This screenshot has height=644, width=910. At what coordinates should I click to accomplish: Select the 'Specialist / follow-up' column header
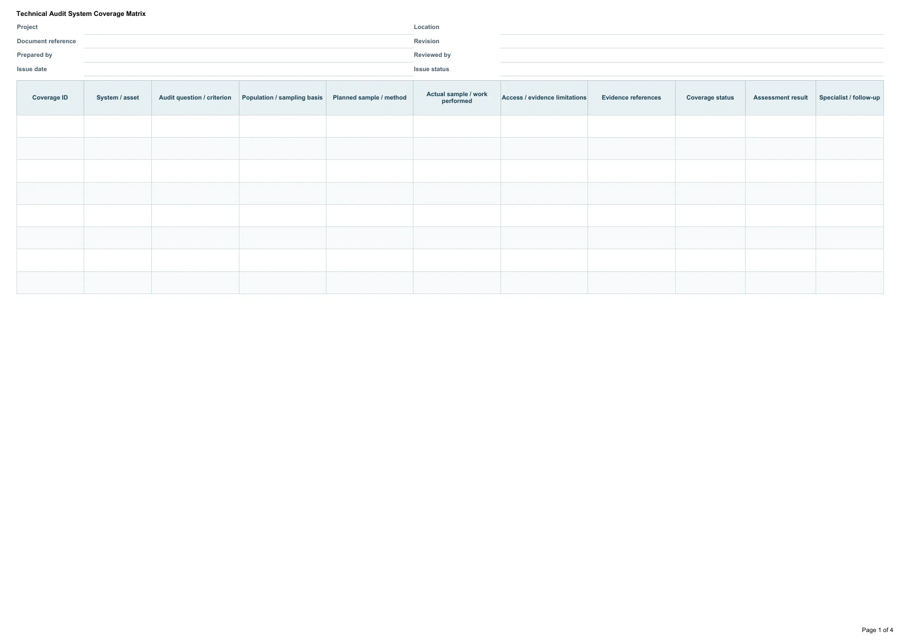click(850, 98)
